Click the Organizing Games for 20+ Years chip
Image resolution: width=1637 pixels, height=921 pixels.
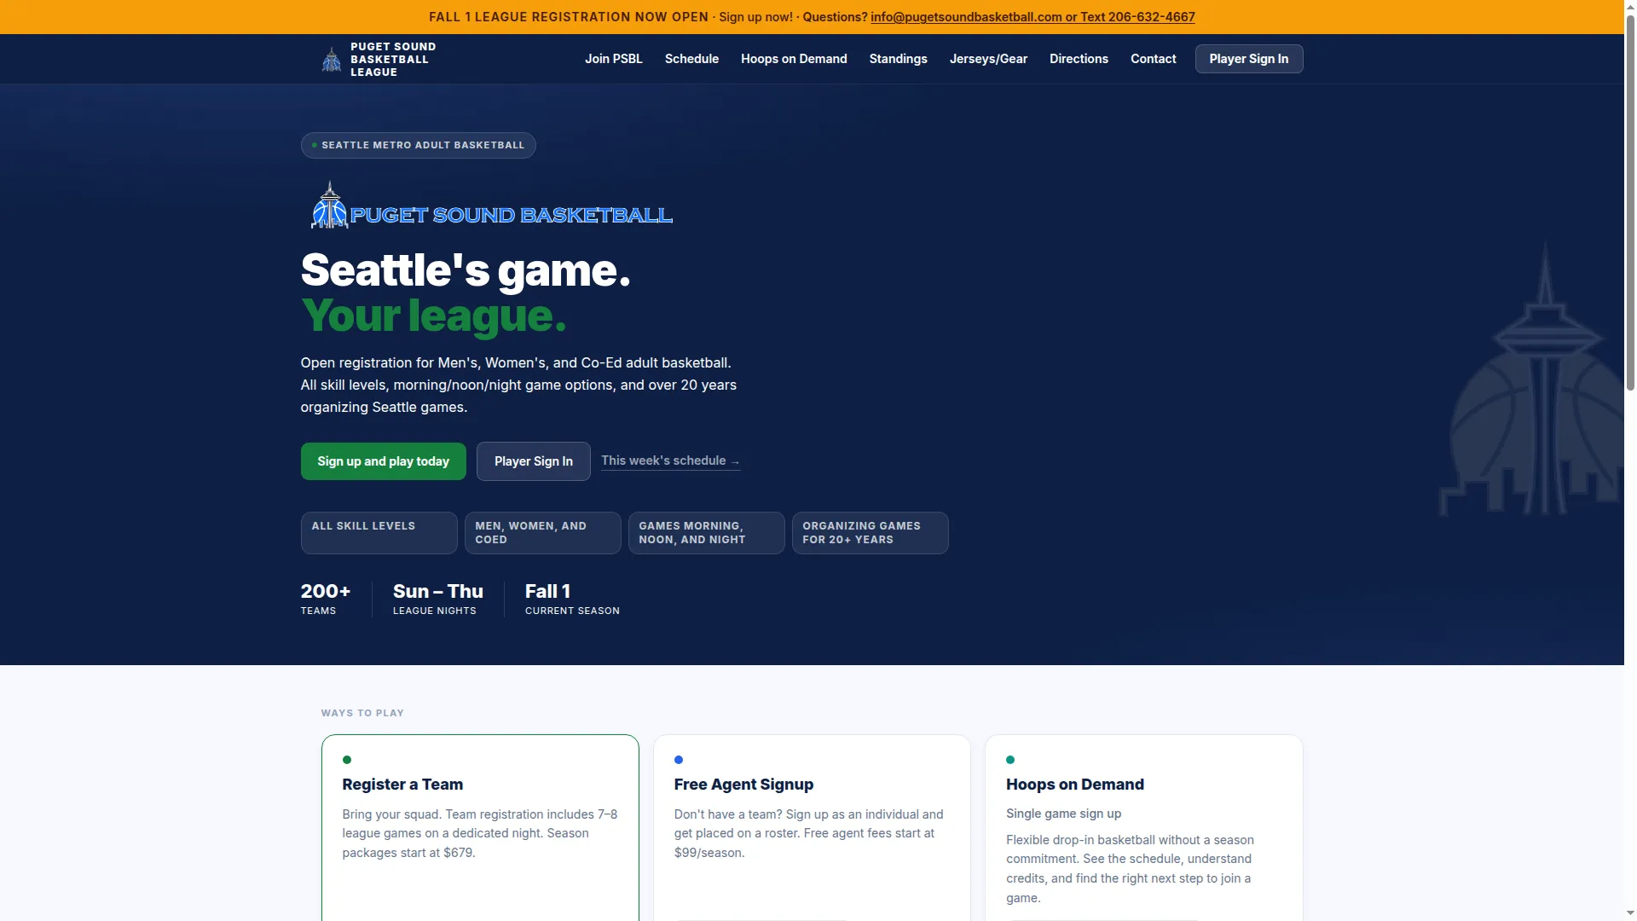coord(870,533)
